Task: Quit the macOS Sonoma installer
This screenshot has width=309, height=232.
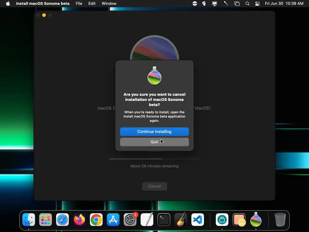Action: [x=154, y=142]
